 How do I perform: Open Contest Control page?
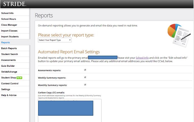[10, 84]
